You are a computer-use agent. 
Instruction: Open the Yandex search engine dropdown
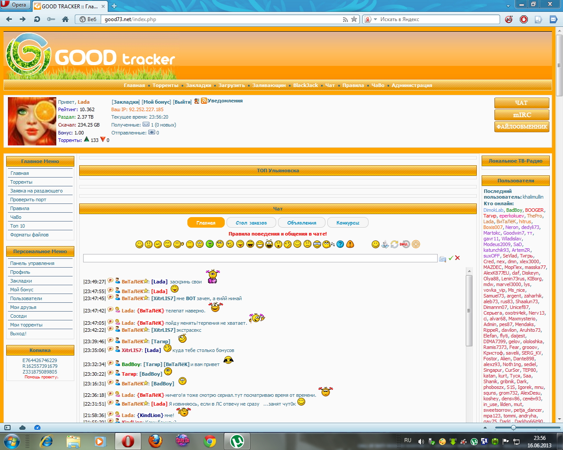point(375,19)
